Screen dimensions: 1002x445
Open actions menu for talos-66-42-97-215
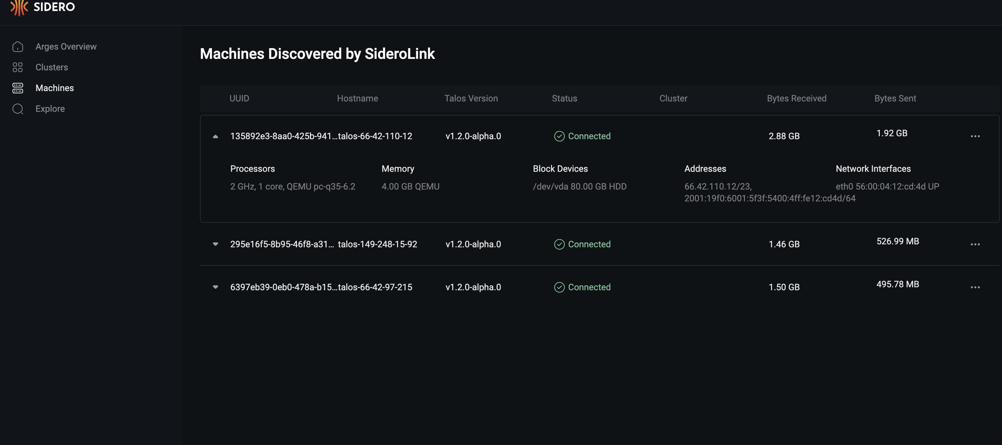click(x=975, y=287)
